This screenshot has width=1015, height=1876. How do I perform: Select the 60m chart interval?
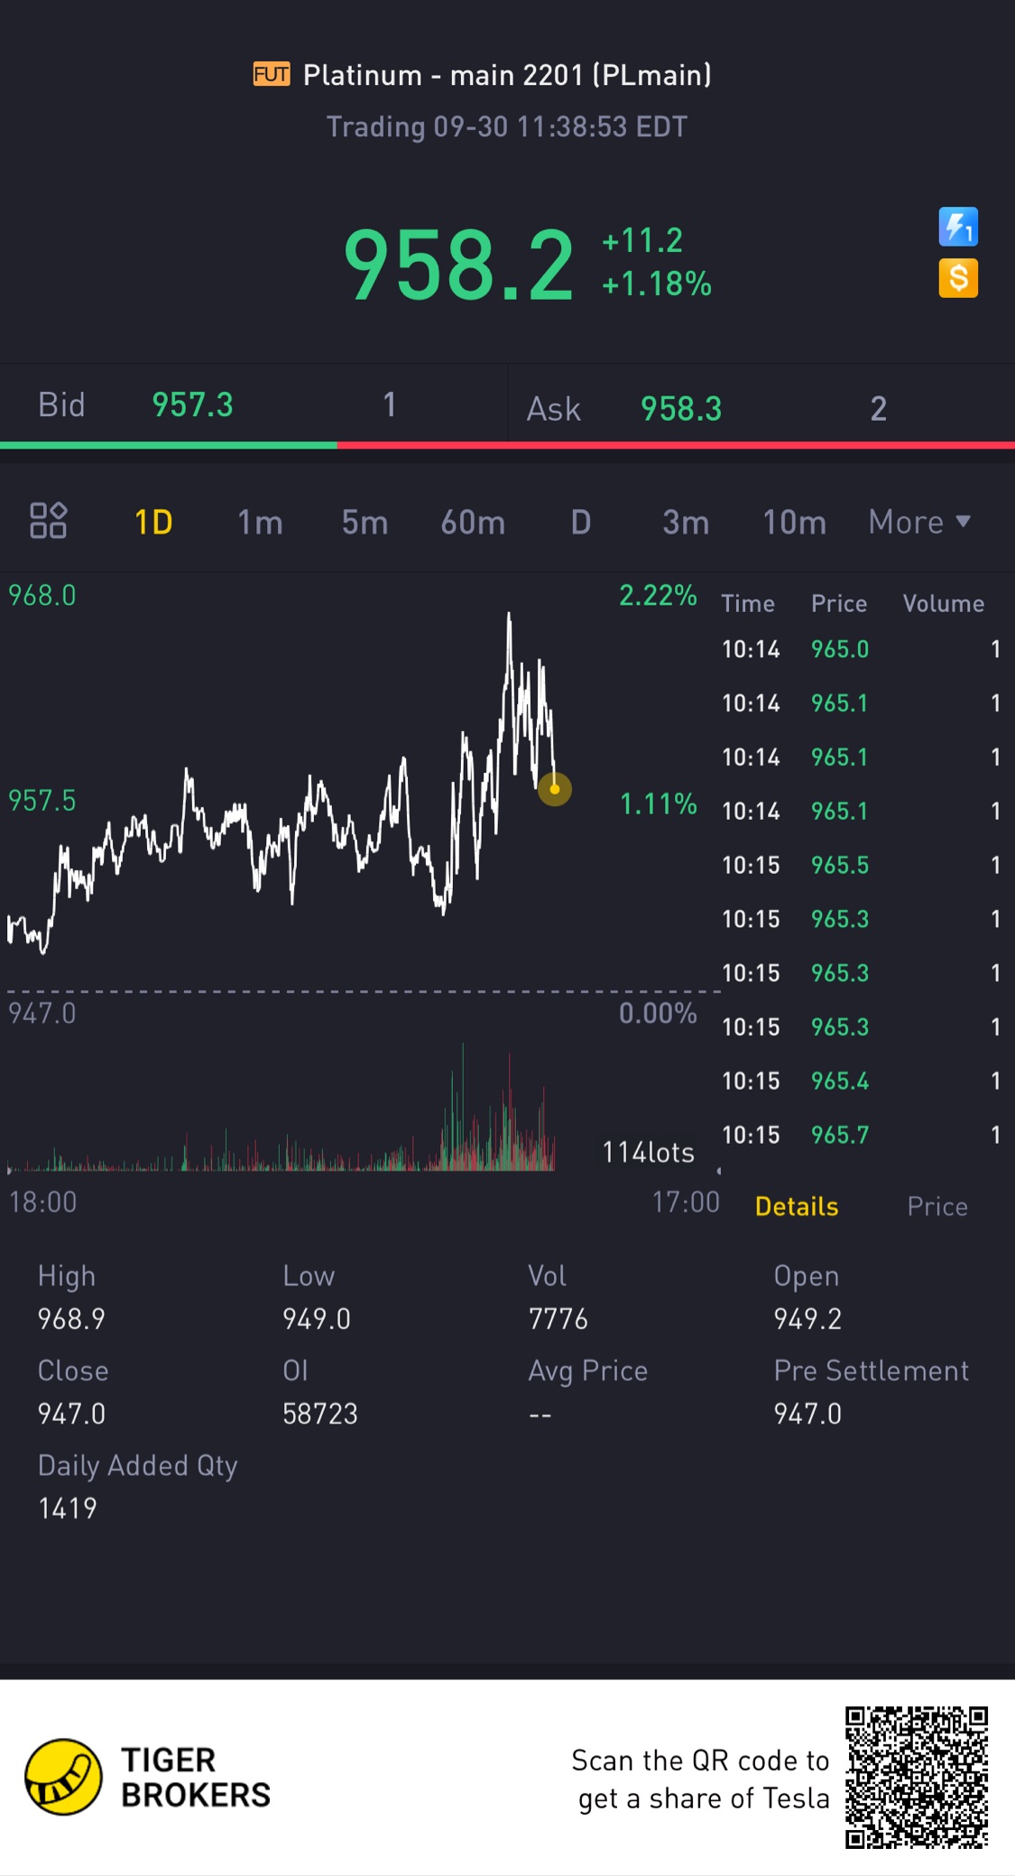point(473,522)
